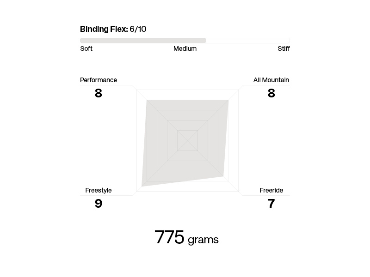
Task: Click the All Mountain category label
Action: (x=271, y=80)
